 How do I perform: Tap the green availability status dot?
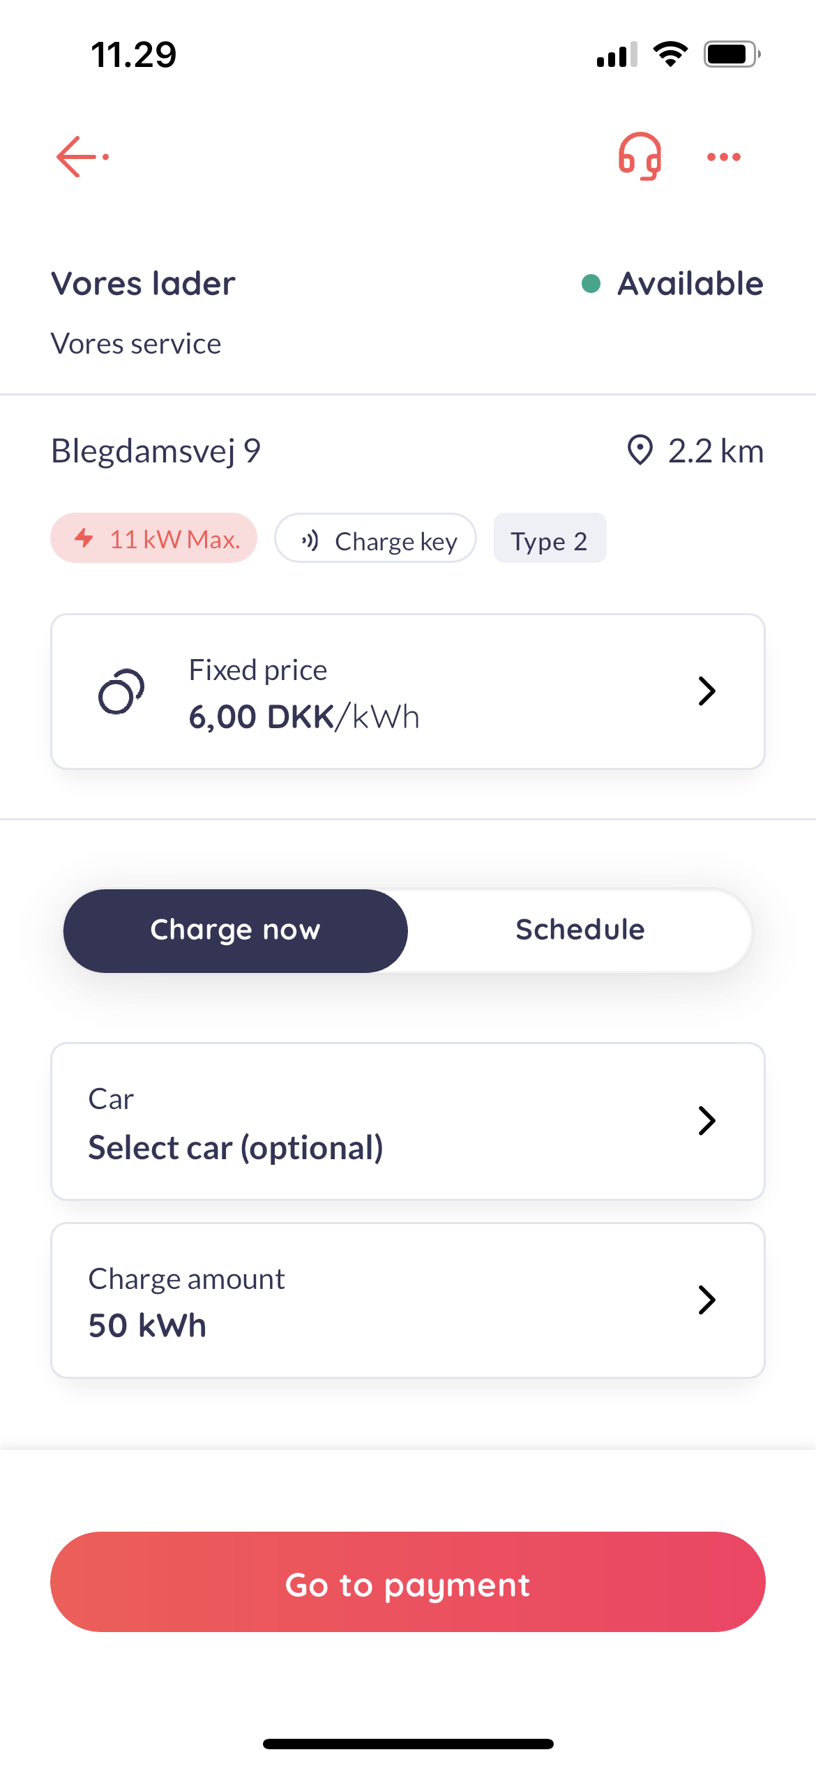point(591,284)
